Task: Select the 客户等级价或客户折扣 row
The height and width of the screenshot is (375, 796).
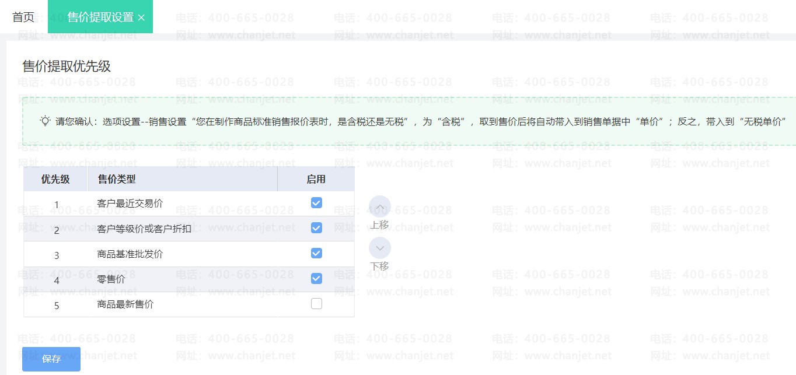Action: point(189,229)
